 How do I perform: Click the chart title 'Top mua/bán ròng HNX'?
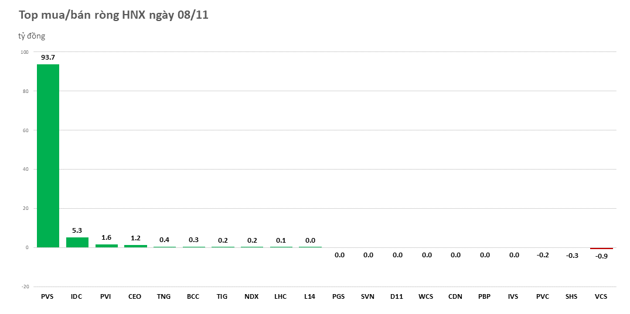(x=114, y=15)
